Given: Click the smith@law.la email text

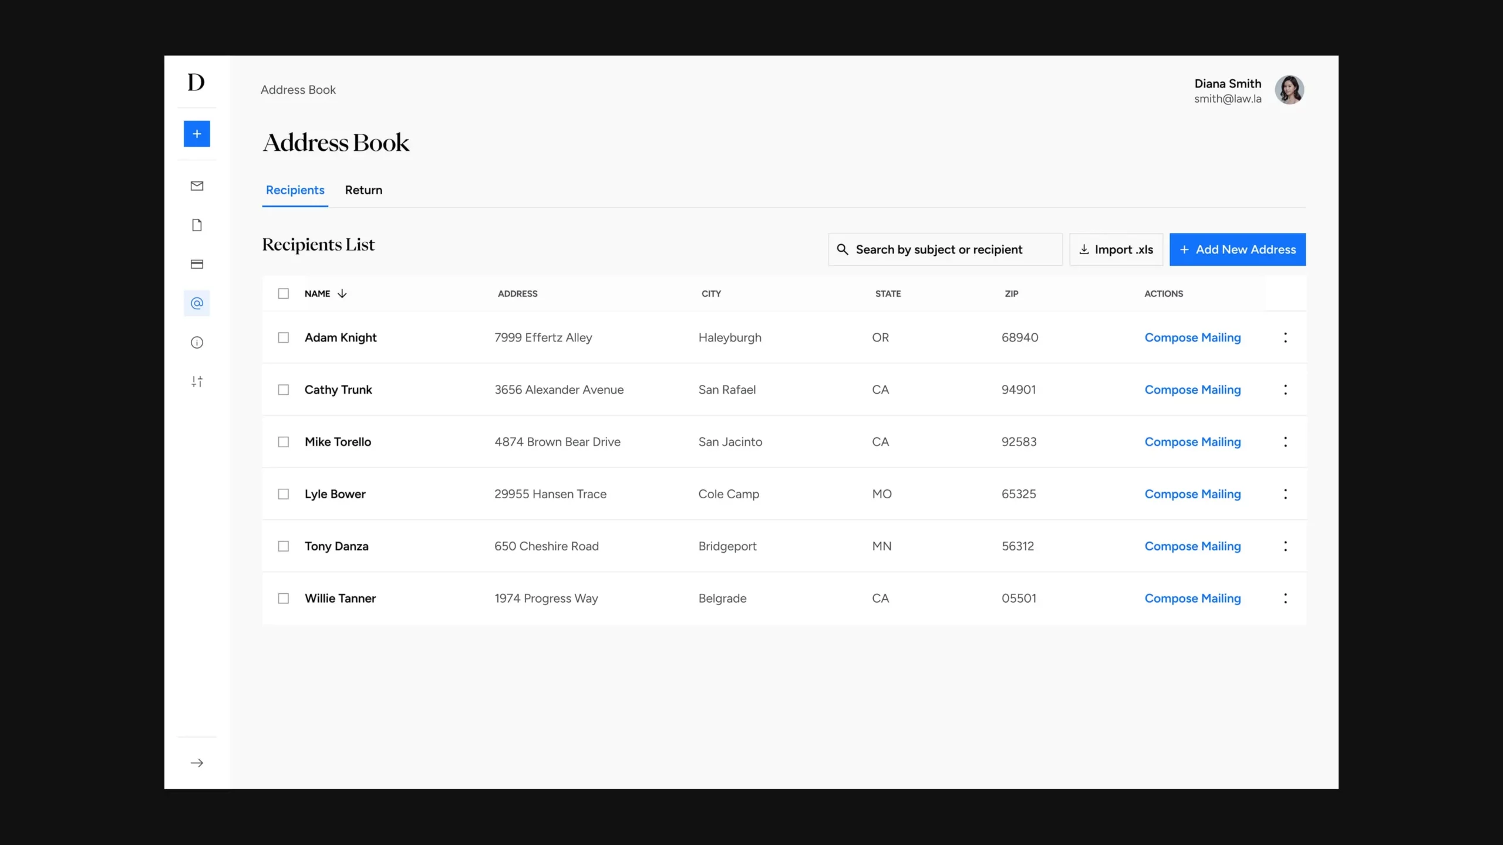Looking at the screenshot, I should tap(1228, 99).
